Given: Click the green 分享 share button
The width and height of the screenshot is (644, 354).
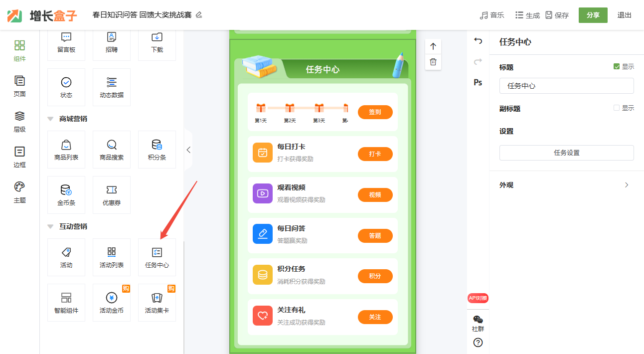Looking at the screenshot, I should [593, 15].
